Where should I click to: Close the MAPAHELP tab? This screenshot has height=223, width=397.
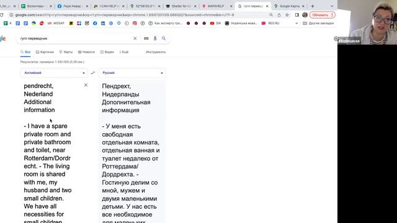click(x=231, y=6)
